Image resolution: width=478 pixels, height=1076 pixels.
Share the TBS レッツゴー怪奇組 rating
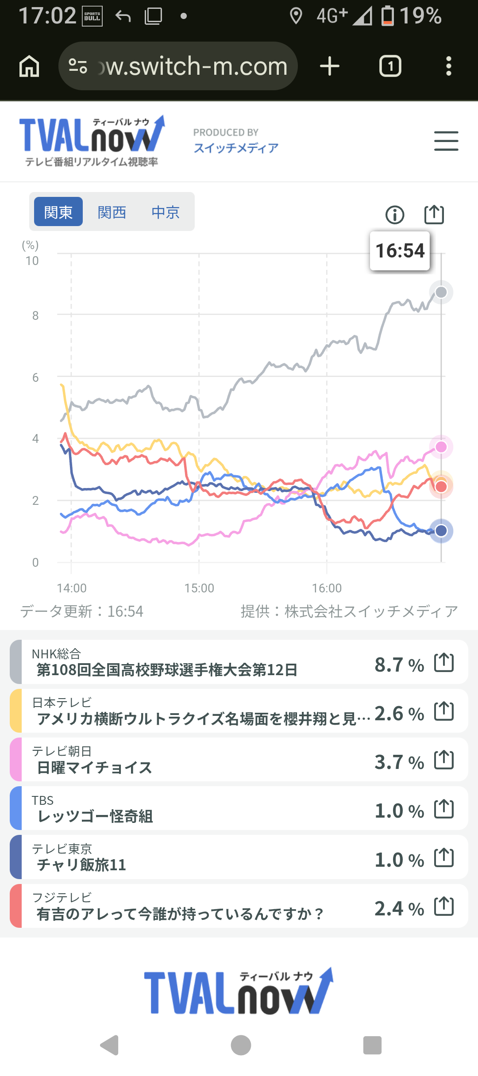click(x=444, y=809)
